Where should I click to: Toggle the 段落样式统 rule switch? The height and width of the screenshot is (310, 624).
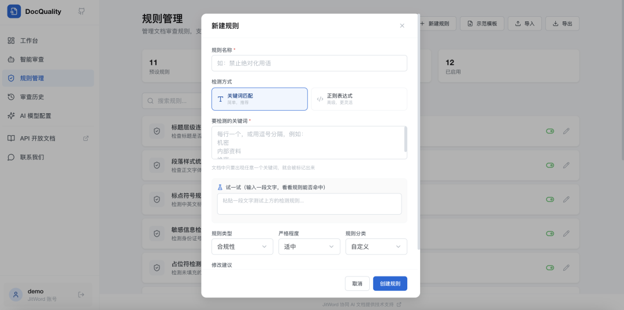pyautogui.click(x=550, y=165)
